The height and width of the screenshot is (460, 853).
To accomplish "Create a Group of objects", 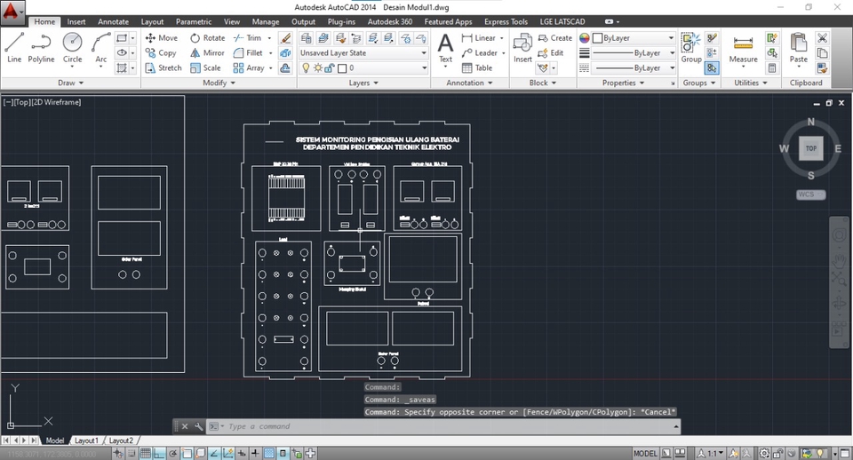I will 691,48.
